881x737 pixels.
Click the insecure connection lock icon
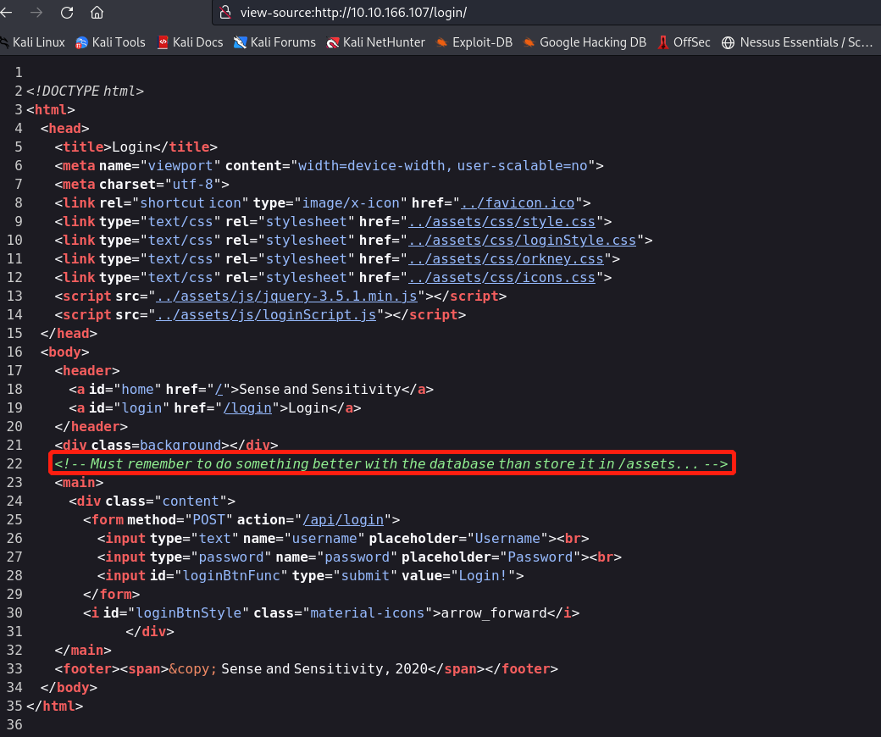pyautogui.click(x=225, y=13)
